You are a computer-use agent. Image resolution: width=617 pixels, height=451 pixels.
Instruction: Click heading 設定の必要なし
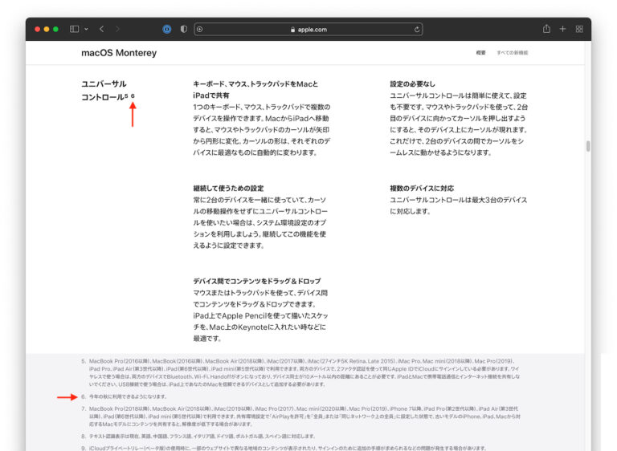[412, 83]
